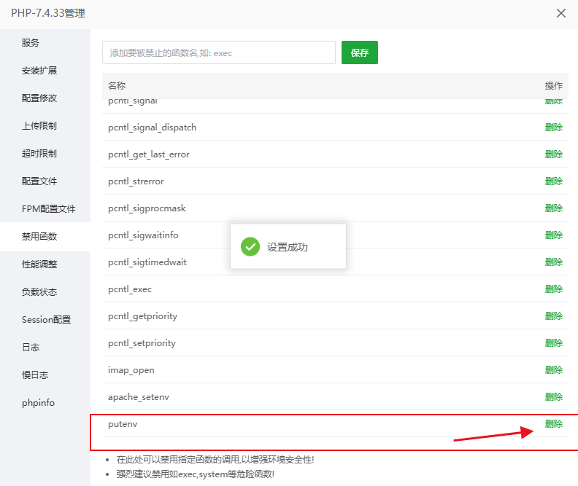Delete the pcntl_setpriority entry

click(x=554, y=343)
